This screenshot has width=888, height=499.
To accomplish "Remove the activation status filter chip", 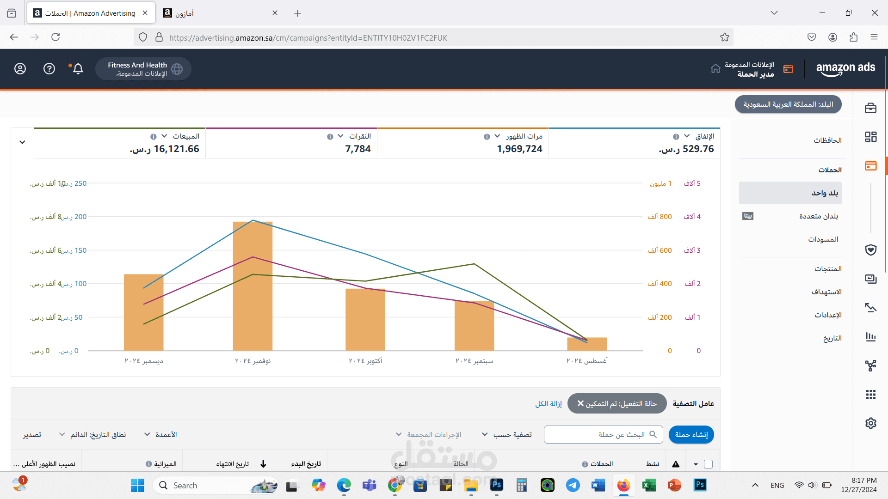I will [x=580, y=403].
